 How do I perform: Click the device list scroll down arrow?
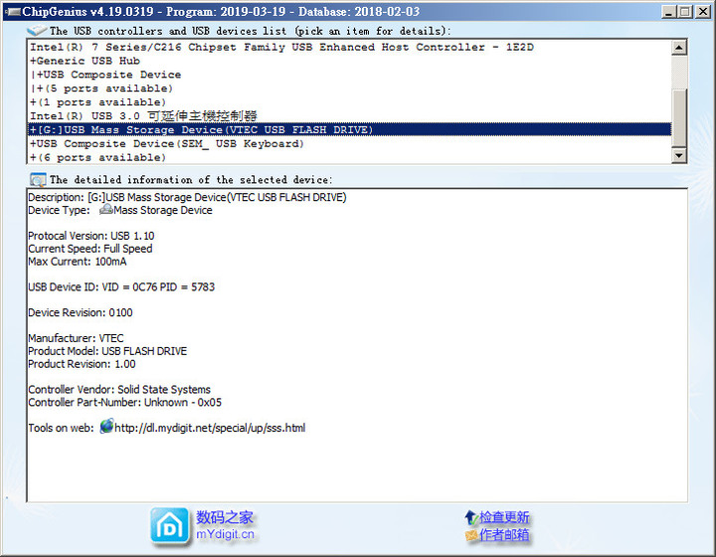click(x=679, y=156)
